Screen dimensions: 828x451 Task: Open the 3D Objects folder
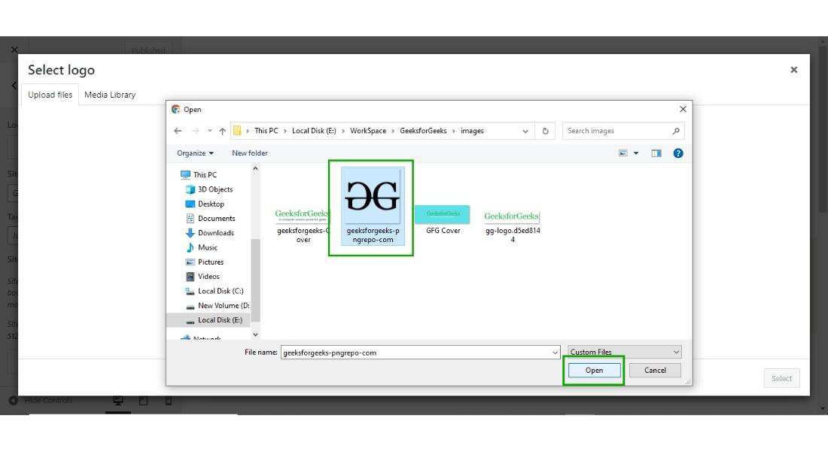209,189
